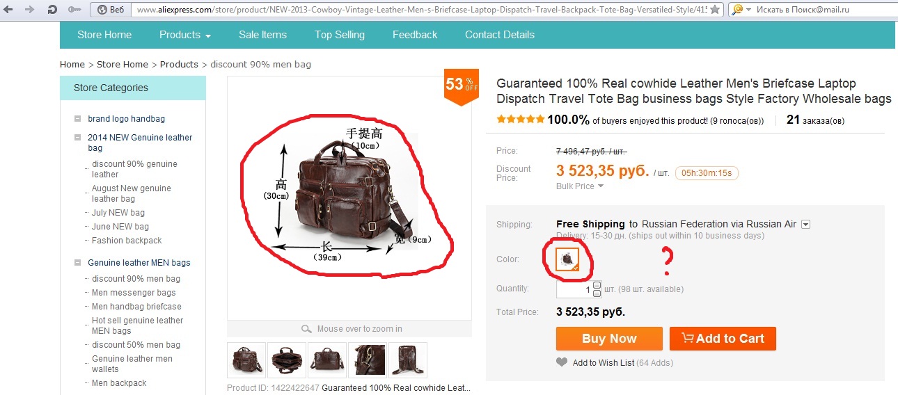This screenshot has width=898, height=395.
Task: Collapse 2014 NEW Genuine leather bag category
Action: pyautogui.click(x=78, y=138)
